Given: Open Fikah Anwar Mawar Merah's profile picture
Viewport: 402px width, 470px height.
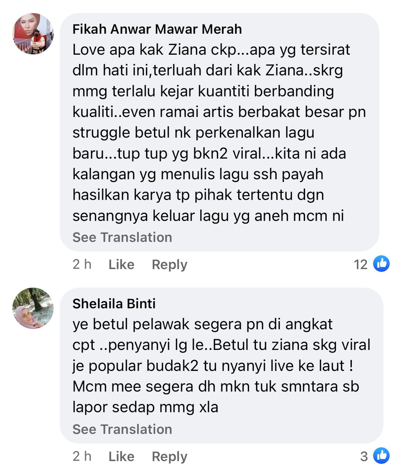Looking at the screenshot, I should (33, 34).
